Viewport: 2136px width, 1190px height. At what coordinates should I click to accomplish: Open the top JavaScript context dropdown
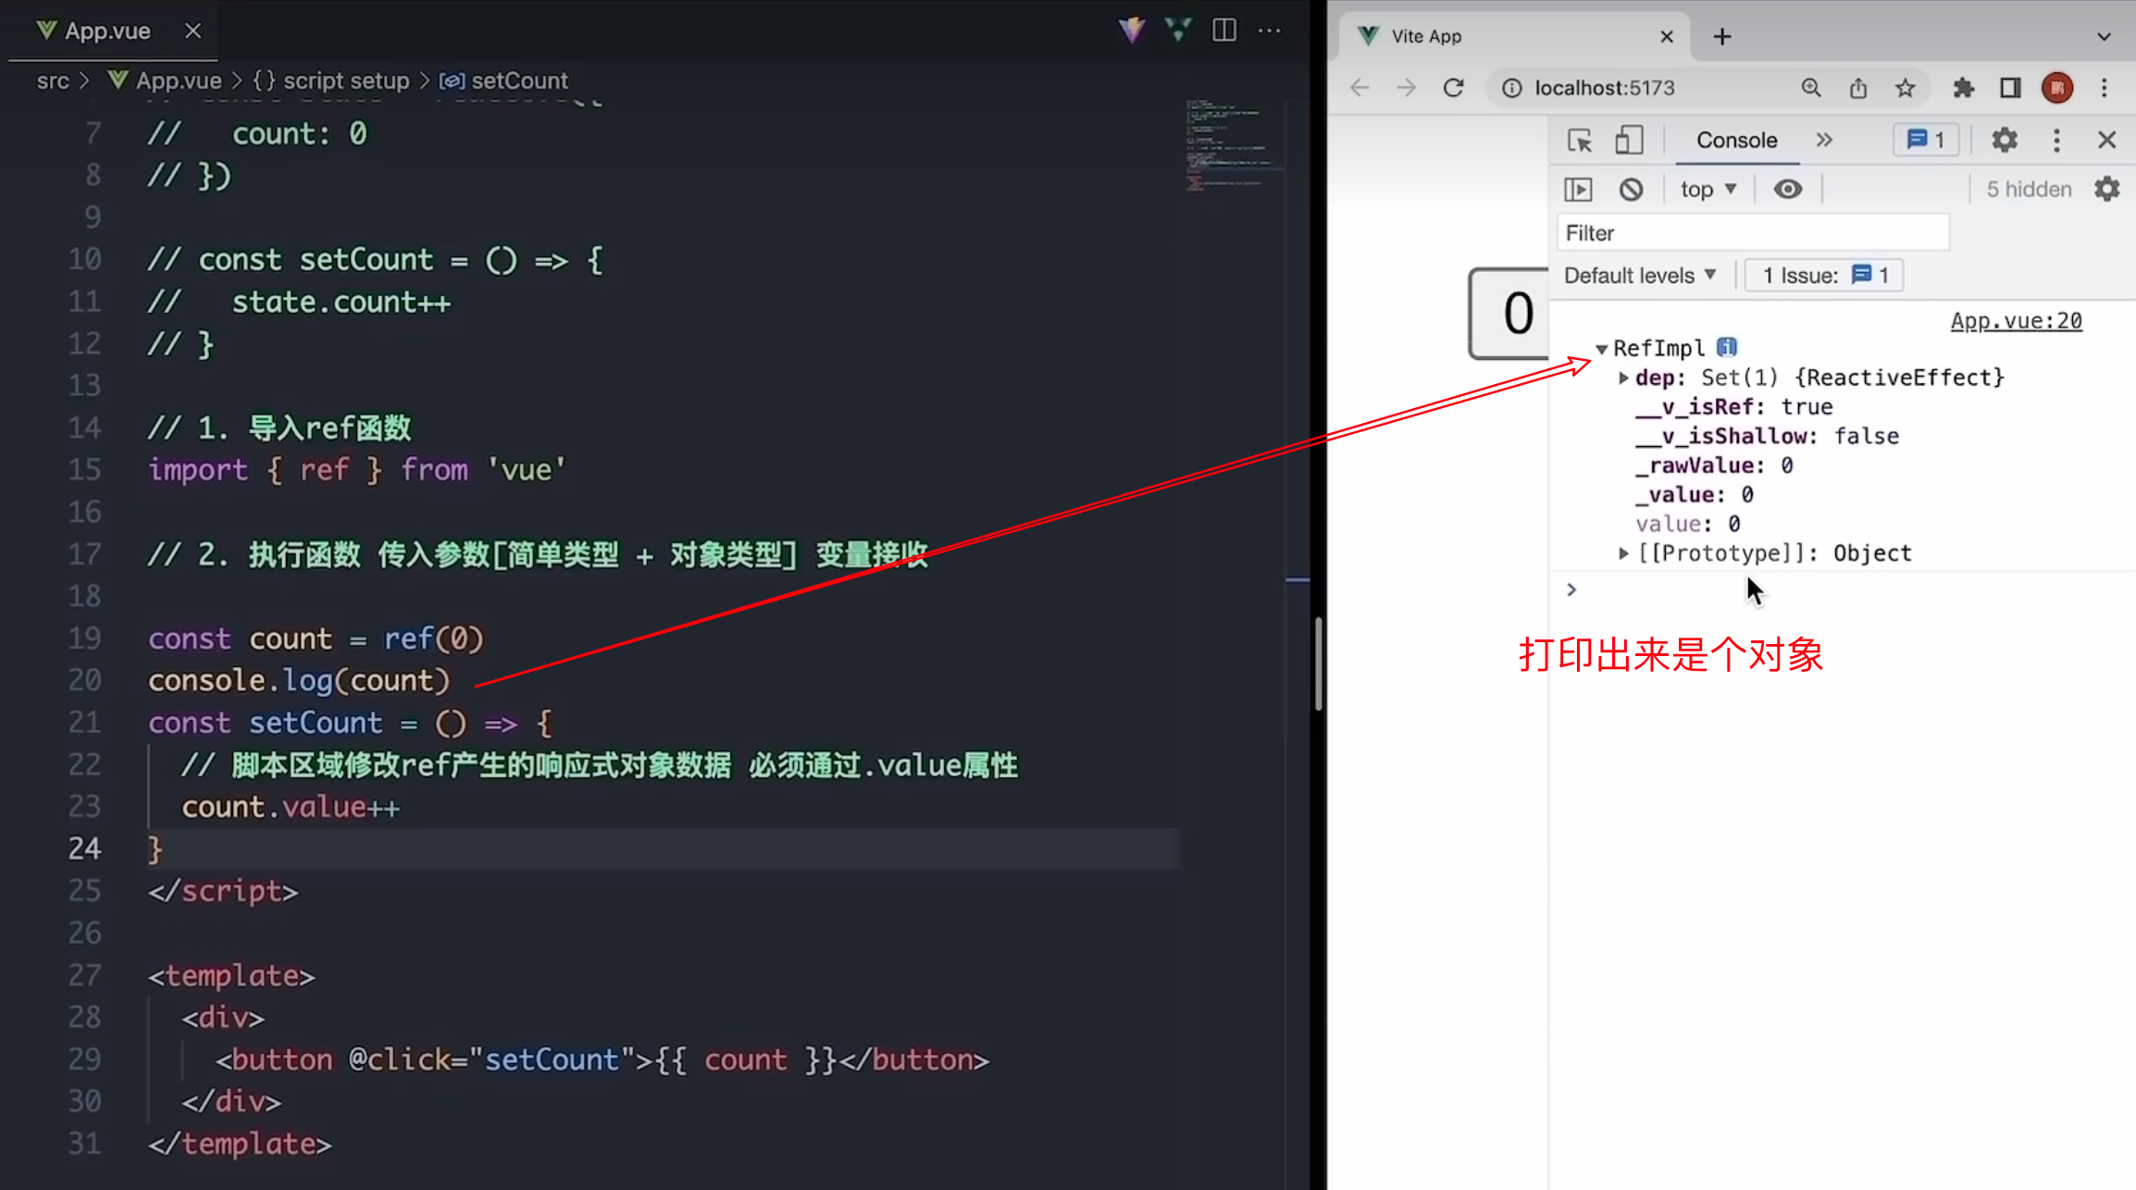1708,189
